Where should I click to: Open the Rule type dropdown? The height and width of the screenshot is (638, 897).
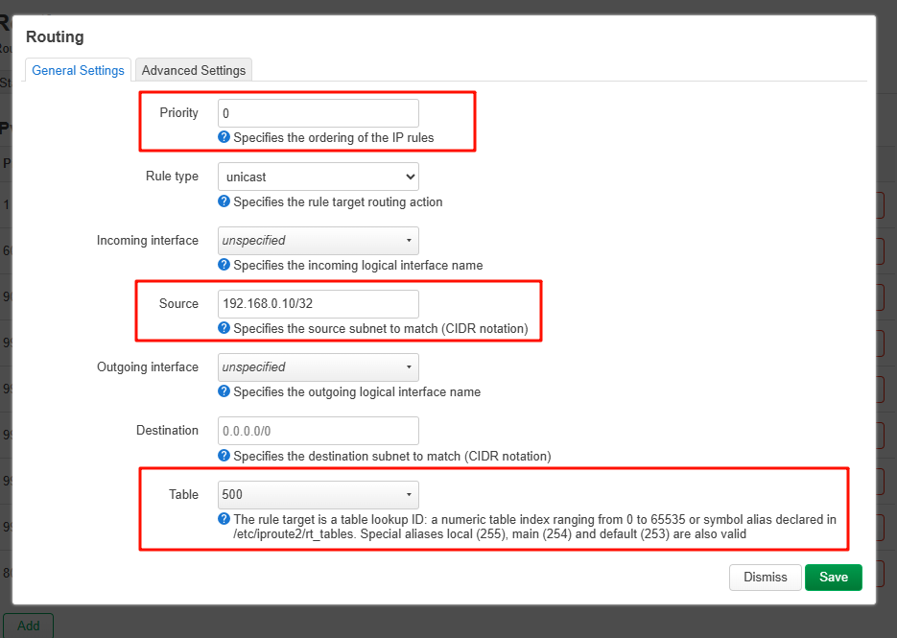point(318,177)
